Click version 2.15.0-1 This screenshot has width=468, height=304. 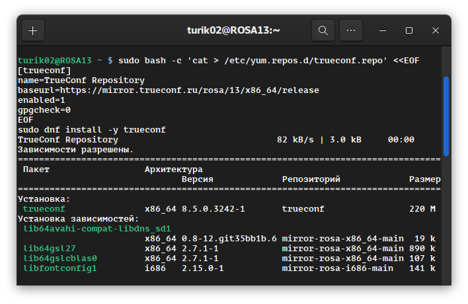203,268
